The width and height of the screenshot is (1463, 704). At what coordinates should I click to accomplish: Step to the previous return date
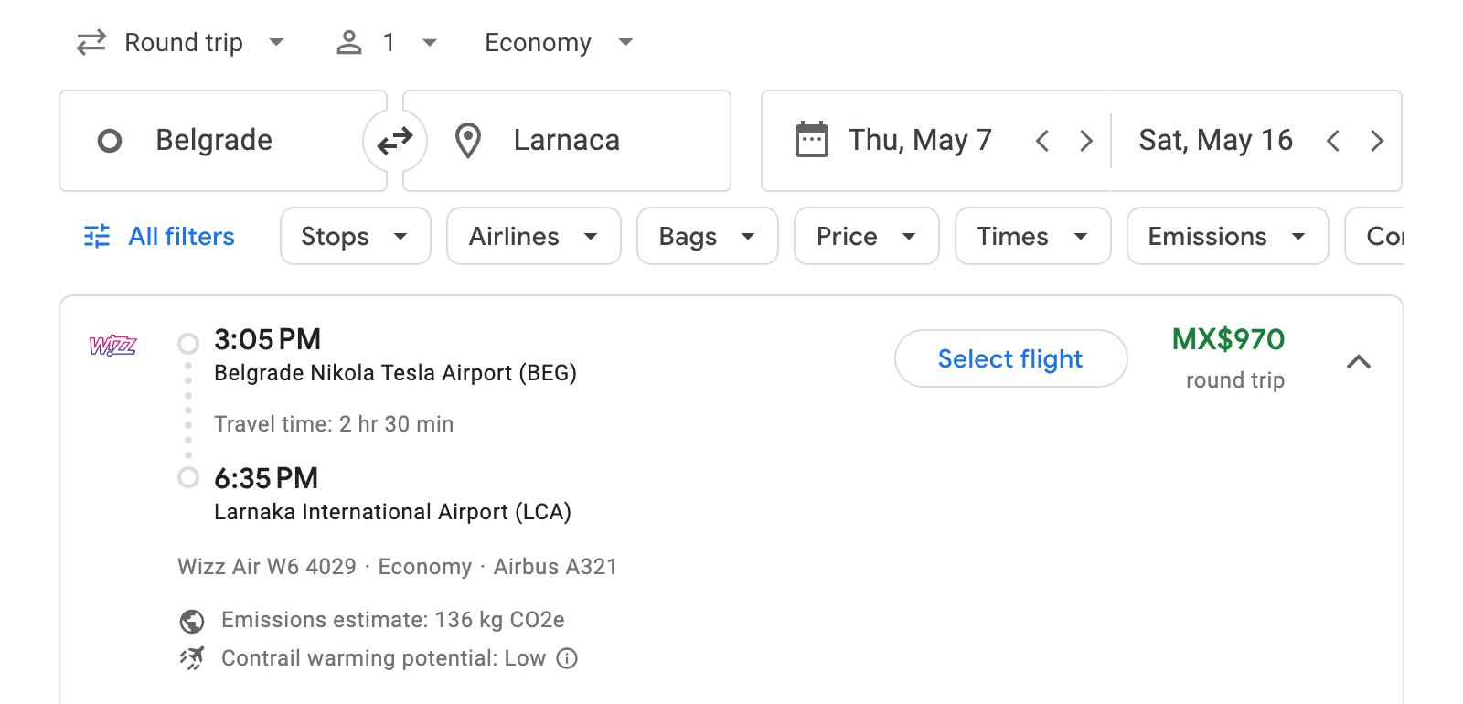tap(1334, 141)
